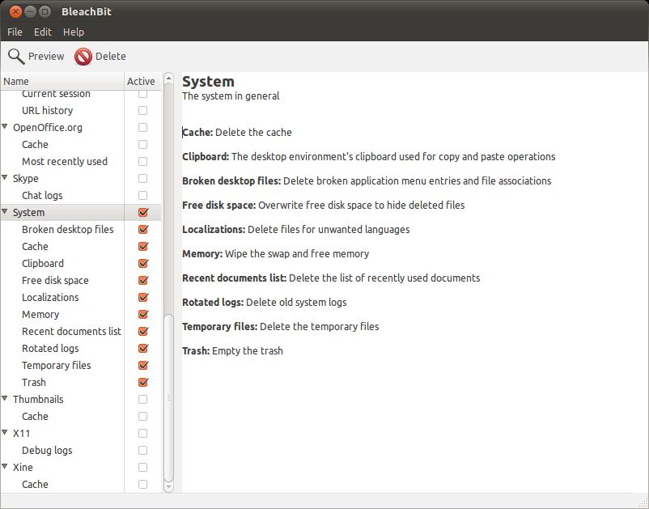The height and width of the screenshot is (509, 649).
Task: Select the Memory item in tree
Action: click(x=81, y=314)
